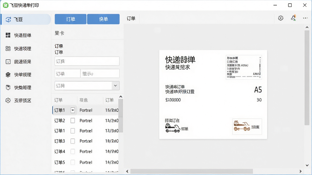
Task: Toggle the checkbox in the selected 订单1 row
Action: (73, 110)
